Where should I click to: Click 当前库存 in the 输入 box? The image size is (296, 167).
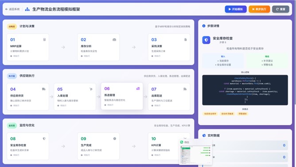coord(224,61)
